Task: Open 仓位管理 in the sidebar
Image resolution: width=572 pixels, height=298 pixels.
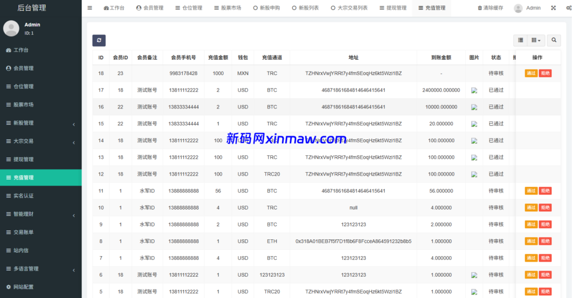Action: [x=41, y=87]
